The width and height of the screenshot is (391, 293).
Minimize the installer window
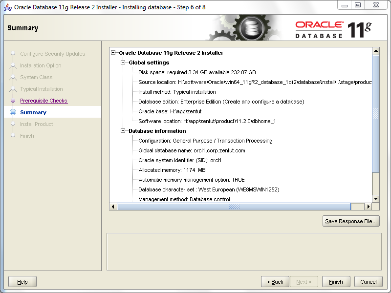[x=345, y=5]
